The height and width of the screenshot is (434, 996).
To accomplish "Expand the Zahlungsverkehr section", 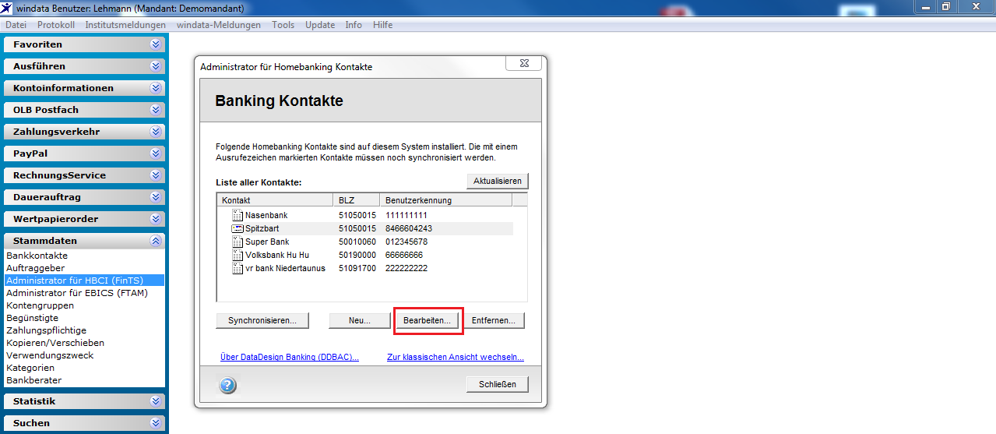I will point(156,132).
